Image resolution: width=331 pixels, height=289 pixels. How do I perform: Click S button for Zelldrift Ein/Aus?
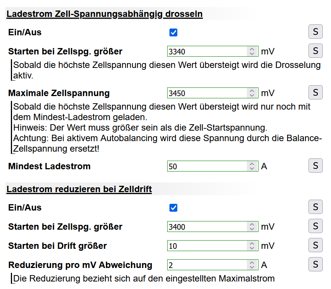(315, 207)
